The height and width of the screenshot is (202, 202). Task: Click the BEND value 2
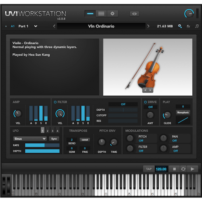coord(72,140)
